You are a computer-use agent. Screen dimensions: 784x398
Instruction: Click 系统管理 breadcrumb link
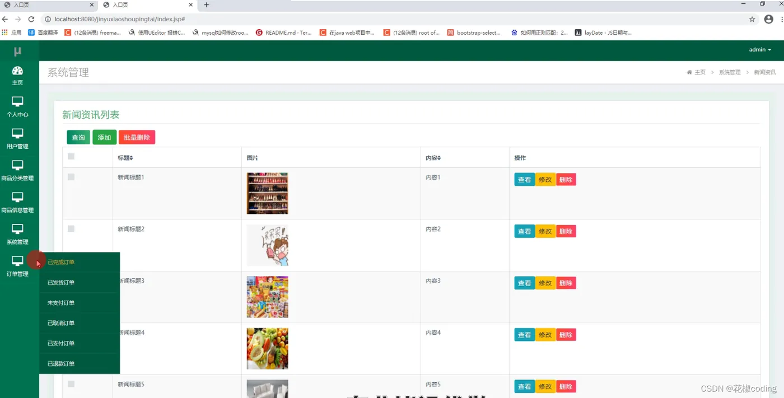click(730, 72)
